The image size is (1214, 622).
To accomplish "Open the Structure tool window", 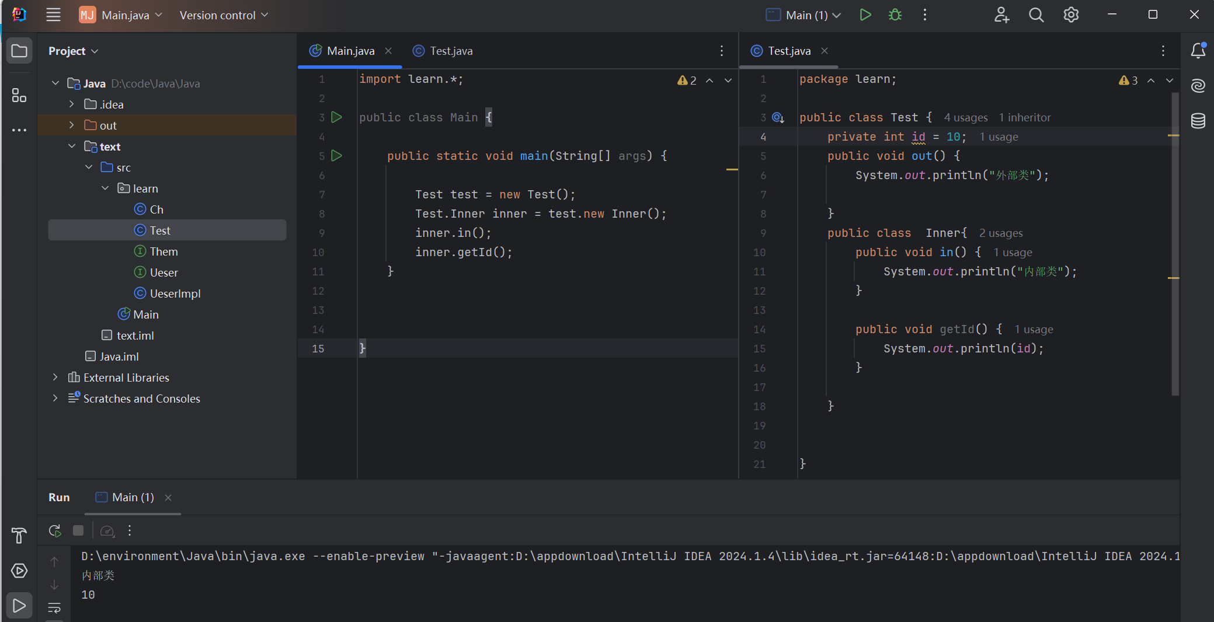I will click(19, 95).
